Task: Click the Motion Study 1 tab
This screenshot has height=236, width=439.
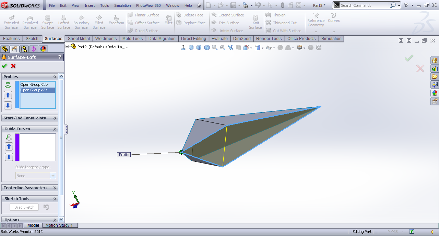Action: point(59,225)
